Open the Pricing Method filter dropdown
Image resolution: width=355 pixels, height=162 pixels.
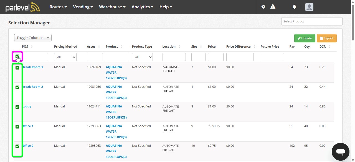[x=65, y=57]
